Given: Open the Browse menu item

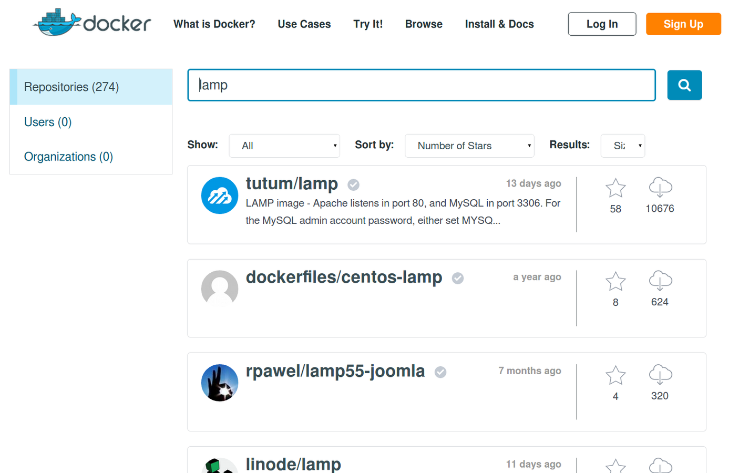Looking at the screenshot, I should 424,24.
